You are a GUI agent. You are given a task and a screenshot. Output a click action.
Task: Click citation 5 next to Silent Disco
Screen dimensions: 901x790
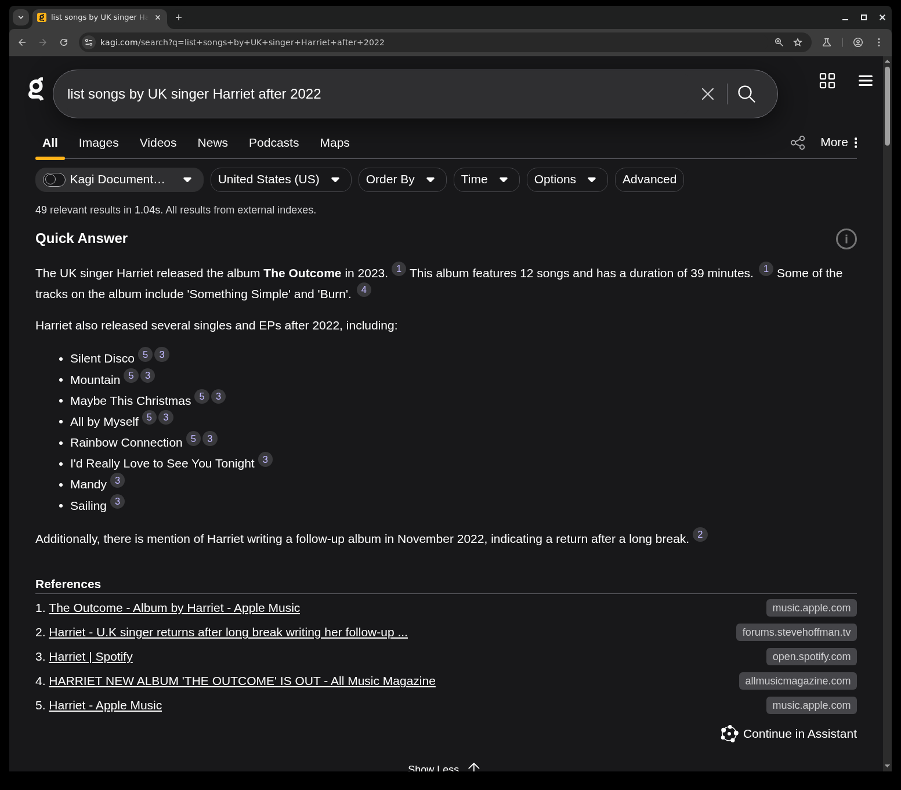[145, 354]
